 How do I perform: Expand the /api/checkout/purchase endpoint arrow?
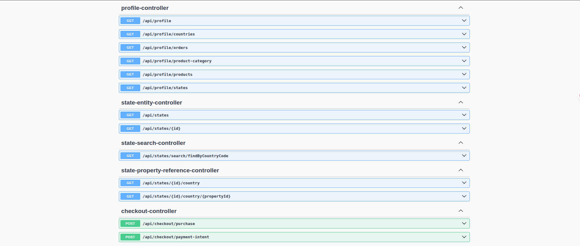[x=464, y=223]
